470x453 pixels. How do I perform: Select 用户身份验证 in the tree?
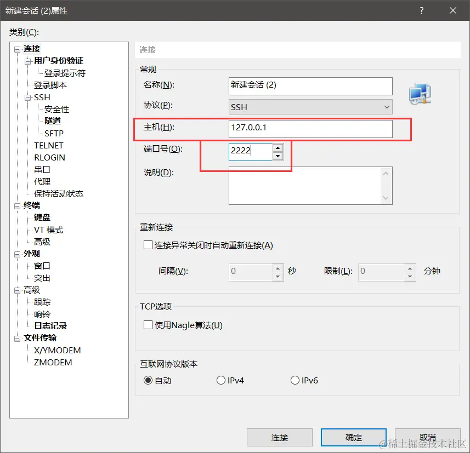pyautogui.click(x=59, y=61)
